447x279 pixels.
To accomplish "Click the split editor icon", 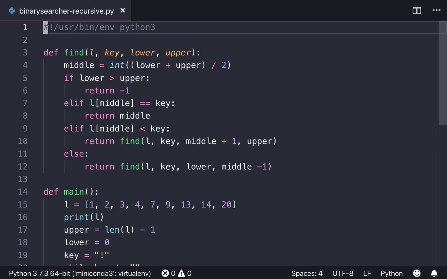I will pyautogui.click(x=417, y=10).
